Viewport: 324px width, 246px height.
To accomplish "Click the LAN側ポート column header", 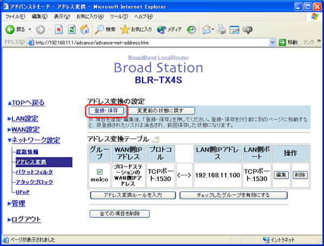I will coord(257,153).
